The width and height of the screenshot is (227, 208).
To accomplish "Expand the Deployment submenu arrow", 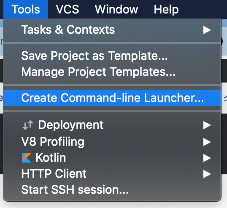I will [x=207, y=125].
